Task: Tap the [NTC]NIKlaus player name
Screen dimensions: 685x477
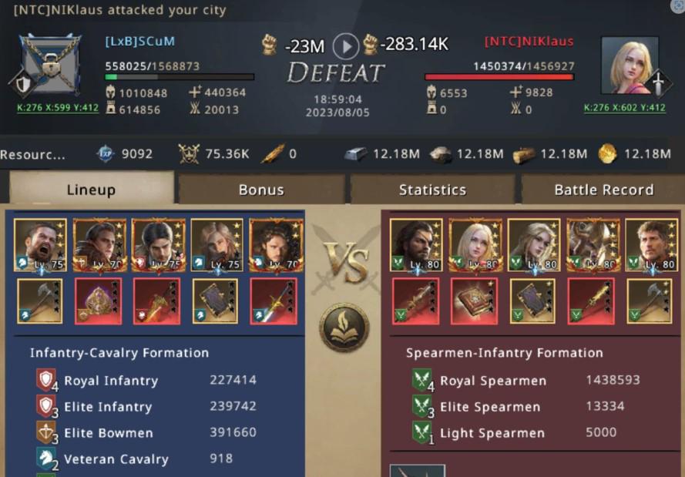Action: (529, 42)
